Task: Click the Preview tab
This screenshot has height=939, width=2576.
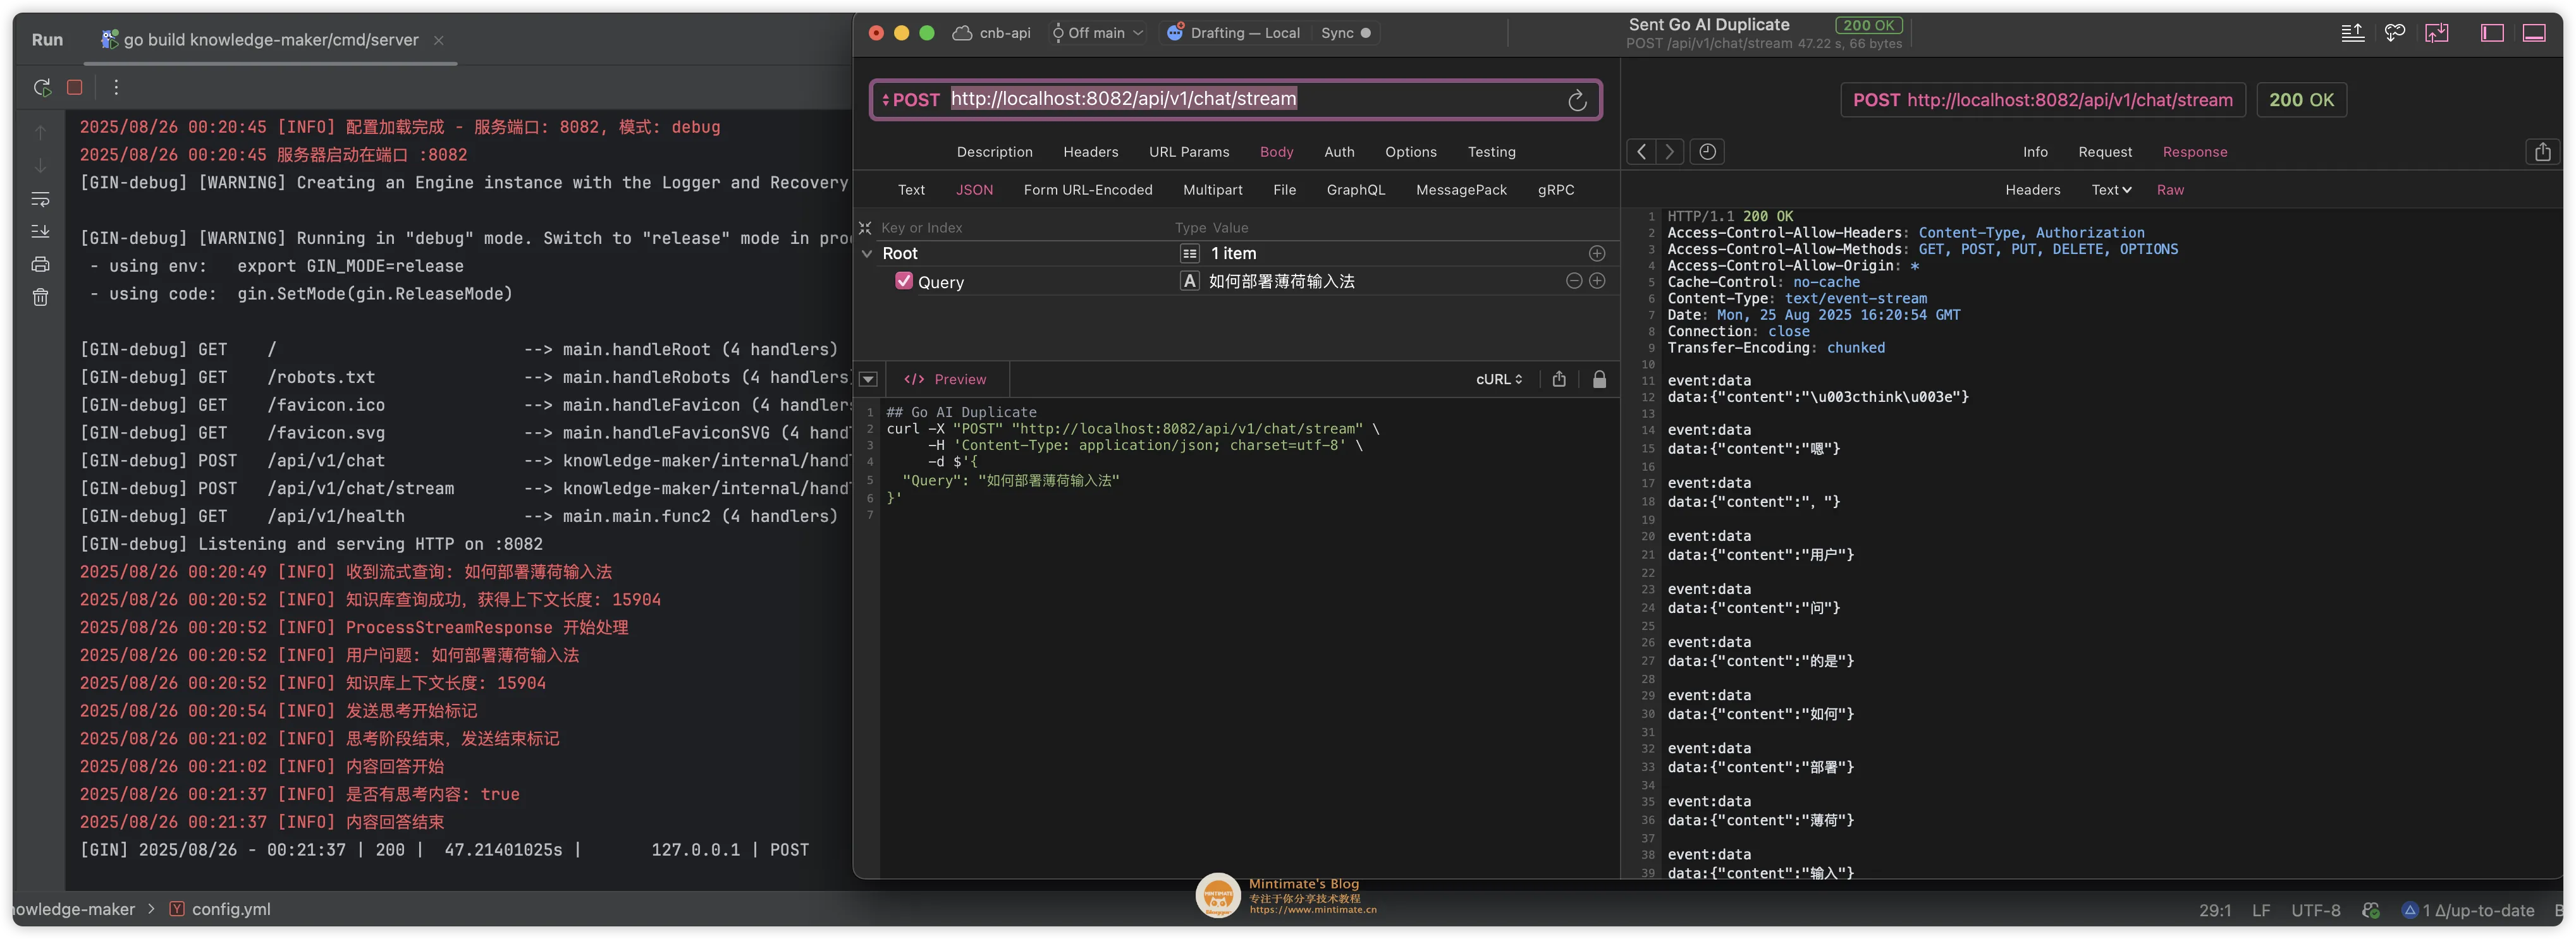Action: coord(945,380)
